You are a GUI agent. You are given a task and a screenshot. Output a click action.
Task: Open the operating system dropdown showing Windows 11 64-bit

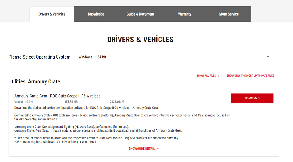tap(174, 57)
